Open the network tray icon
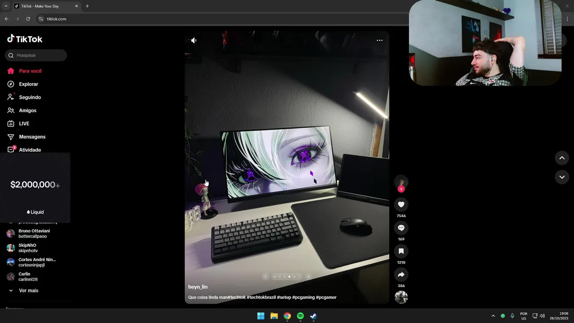 [x=535, y=316]
